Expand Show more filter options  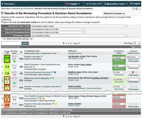click(18, 39)
